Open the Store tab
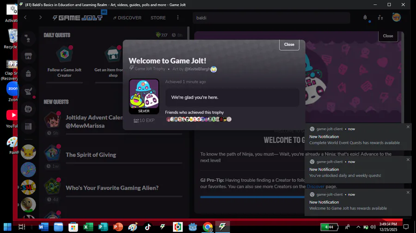Image resolution: width=416 pixels, height=233 pixels. pyautogui.click(x=158, y=17)
